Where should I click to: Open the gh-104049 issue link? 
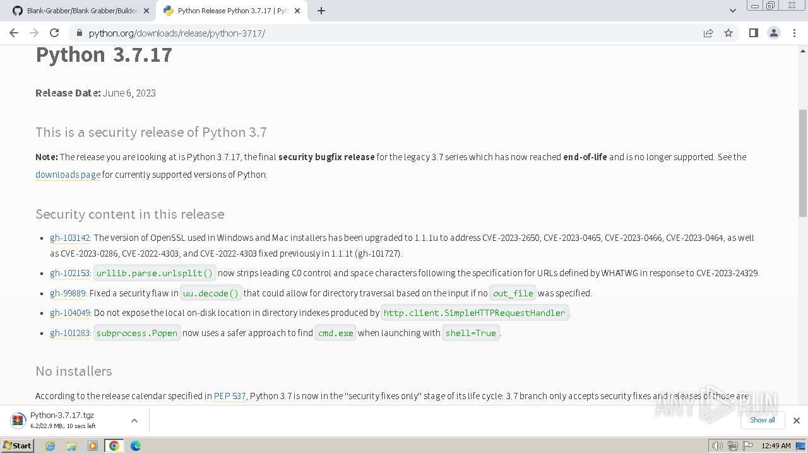[x=70, y=313]
